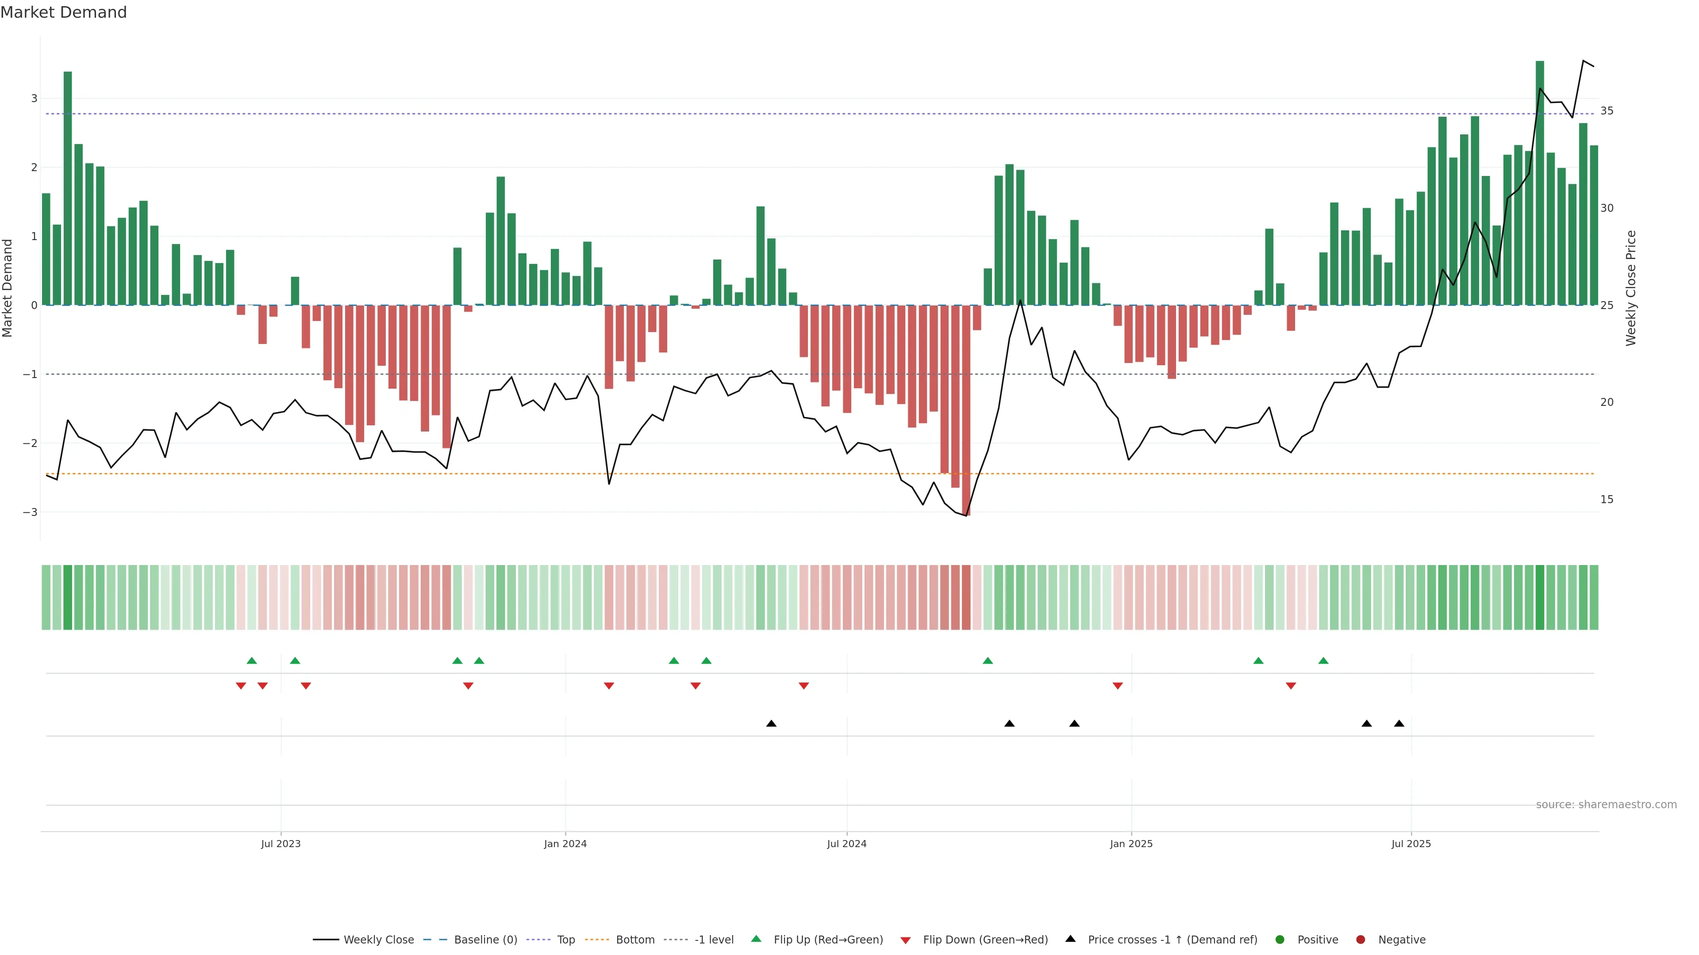The height and width of the screenshot is (955, 1699).
Task: Click the source: sharemaestro.com text
Action: tap(1606, 804)
